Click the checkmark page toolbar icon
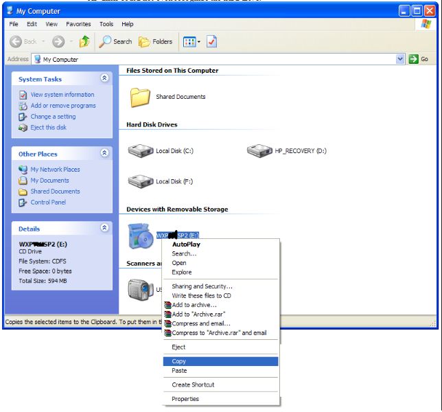The image size is (442, 412). 211,42
